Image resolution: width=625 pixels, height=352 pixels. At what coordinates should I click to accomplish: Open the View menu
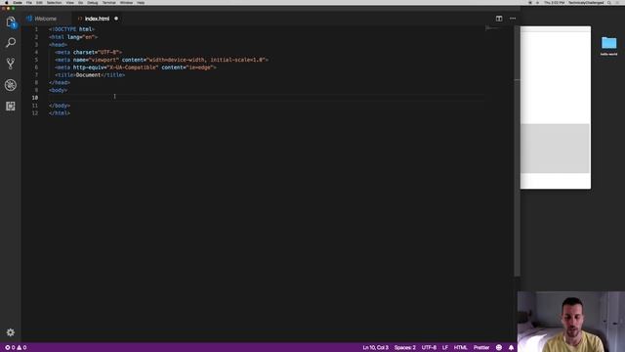pyautogui.click(x=69, y=2)
